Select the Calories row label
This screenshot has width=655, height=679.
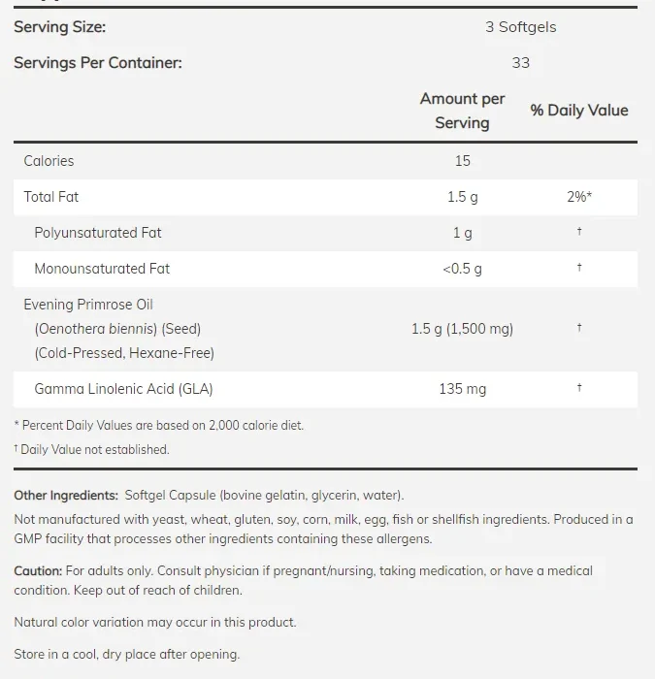[x=49, y=161]
